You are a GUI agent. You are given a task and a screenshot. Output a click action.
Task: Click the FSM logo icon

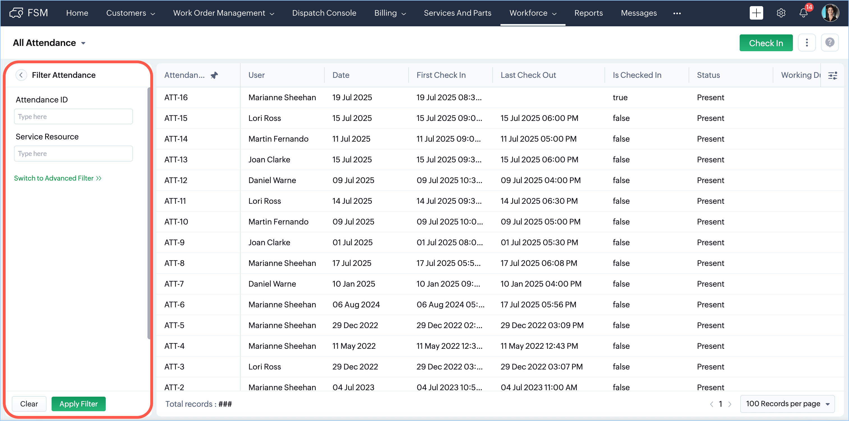coord(16,13)
